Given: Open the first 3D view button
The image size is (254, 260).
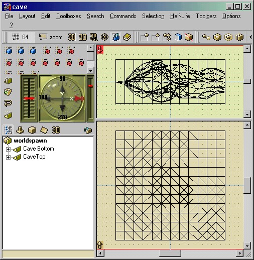Looking at the screenshot, I should (71, 37).
